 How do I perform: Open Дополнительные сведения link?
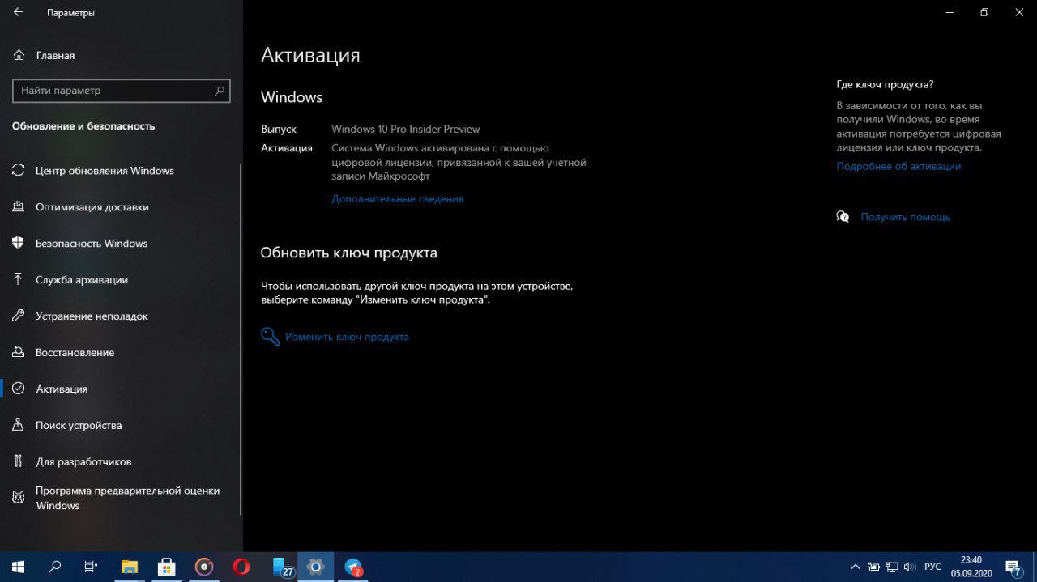point(397,199)
